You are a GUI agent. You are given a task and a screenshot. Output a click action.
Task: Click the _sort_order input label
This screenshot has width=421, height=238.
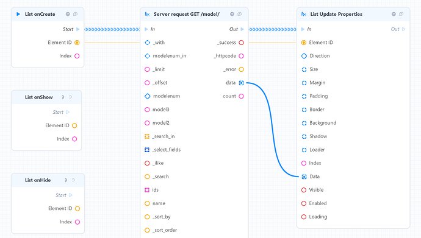coord(165,230)
